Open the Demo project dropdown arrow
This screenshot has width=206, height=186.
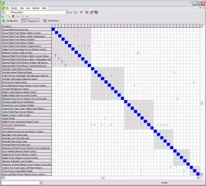pos(67,12)
